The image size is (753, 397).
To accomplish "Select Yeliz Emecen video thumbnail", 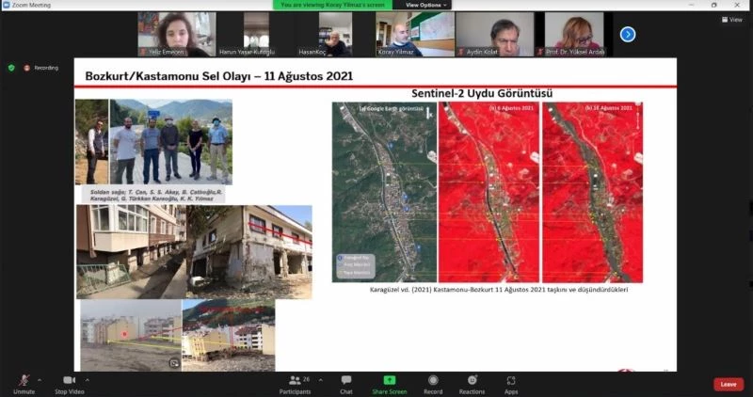I will (x=177, y=34).
